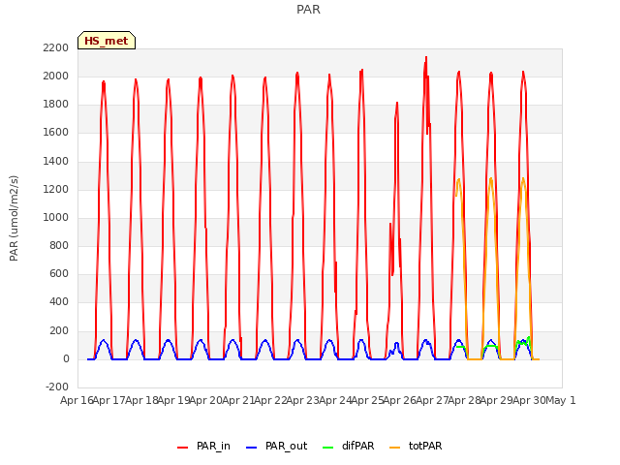The height and width of the screenshot is (465, 620).
Task: Click the Apr 16 x-axis label
Action: pyautogui.click(x=77, y=400)
